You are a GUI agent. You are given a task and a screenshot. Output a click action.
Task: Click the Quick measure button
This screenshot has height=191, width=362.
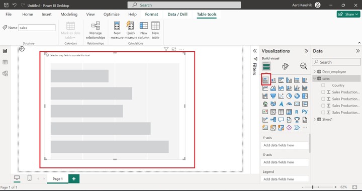tap(131, 30)
